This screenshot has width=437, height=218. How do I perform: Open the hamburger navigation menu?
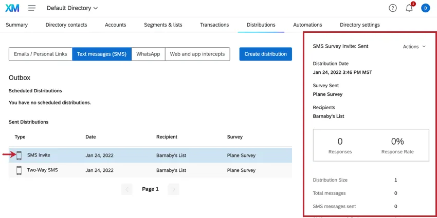click(32, 8)
